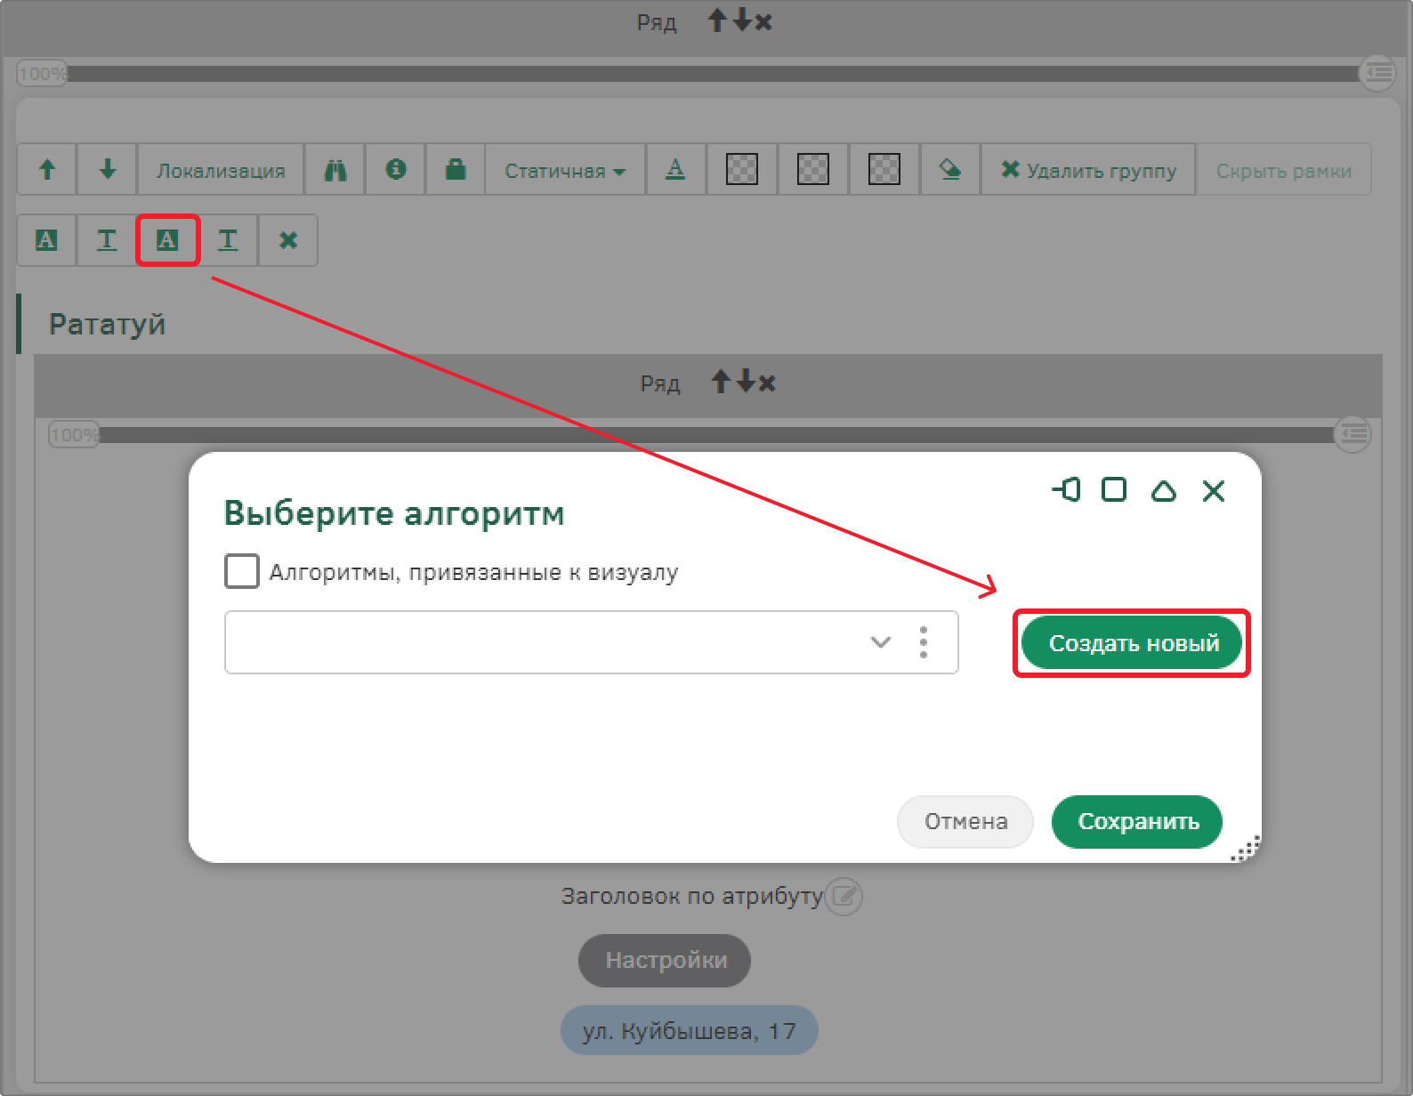The height and width of the screenshot is (1096, 1413).
Task: Click Отмена to cancel
Action: [965, 821]
